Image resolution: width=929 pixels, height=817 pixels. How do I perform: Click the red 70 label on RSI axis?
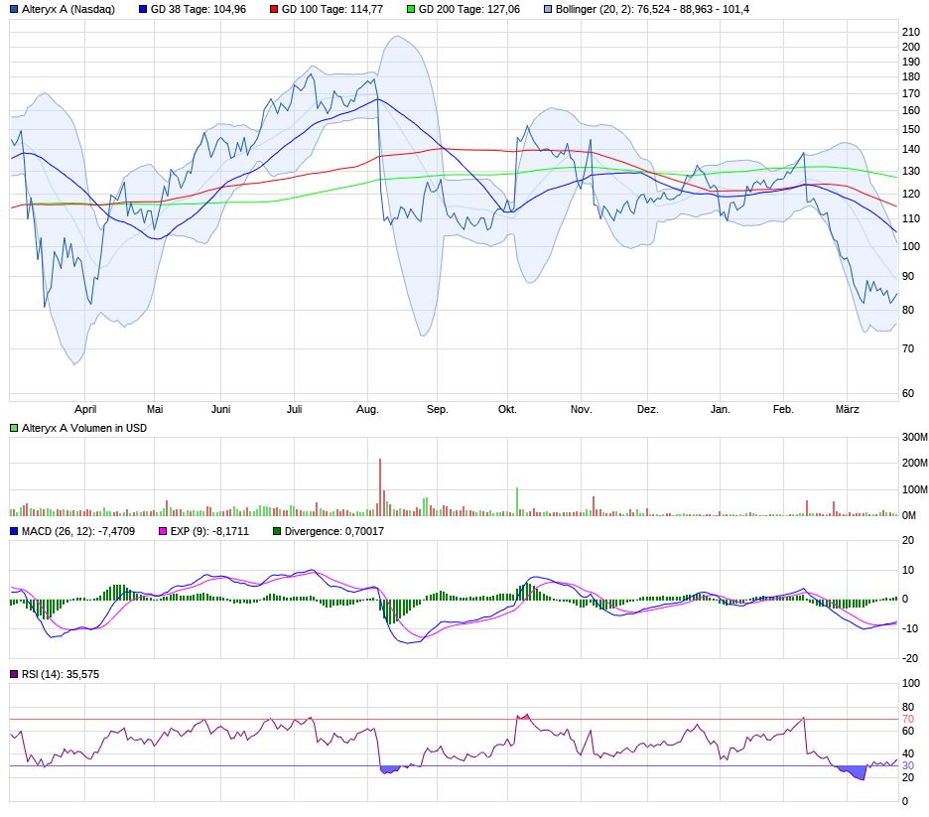907,719
